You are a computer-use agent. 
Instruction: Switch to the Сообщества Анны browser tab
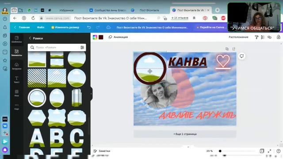108,10
